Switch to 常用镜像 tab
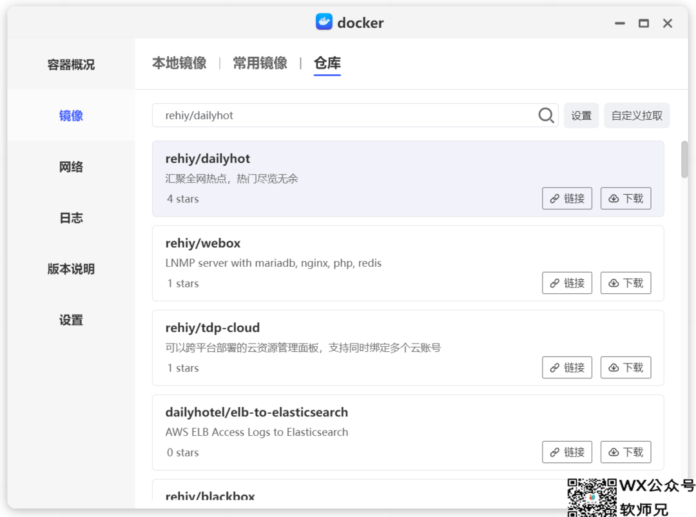Screen dimensions: 696x517 point(260,63)
